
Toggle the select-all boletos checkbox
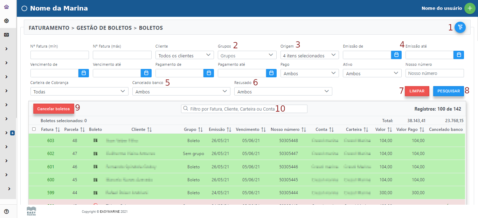[34, 129]
